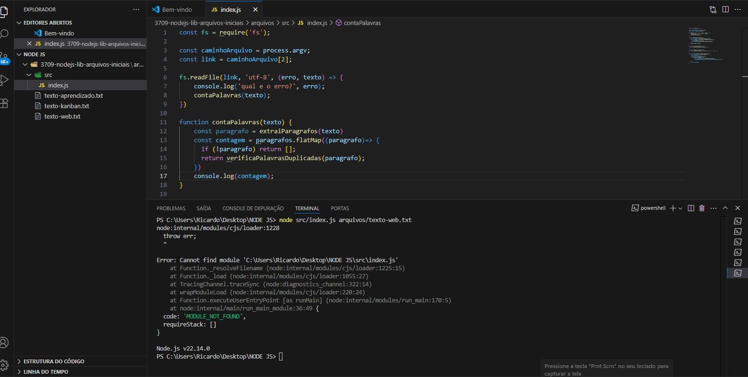
Task: Open the Accounts menu icon
Action: point(4,343)
